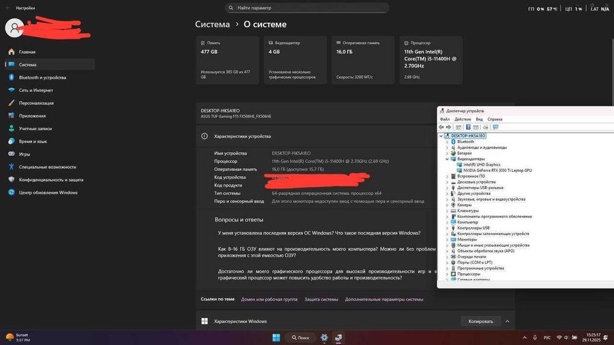The image size is (614, 345).
Task: Collapse the DESKTOP-HKSA1EO root node
Action: tap(441, 136)
